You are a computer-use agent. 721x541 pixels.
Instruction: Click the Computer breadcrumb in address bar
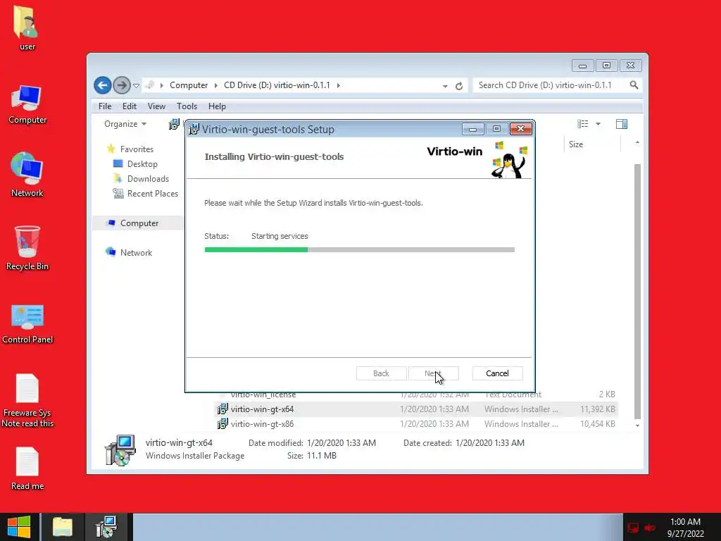click(189, 85)
